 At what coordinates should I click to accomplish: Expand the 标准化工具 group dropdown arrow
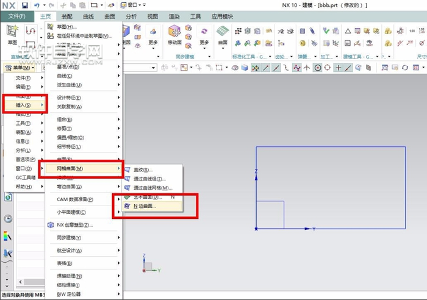(270, 57)
